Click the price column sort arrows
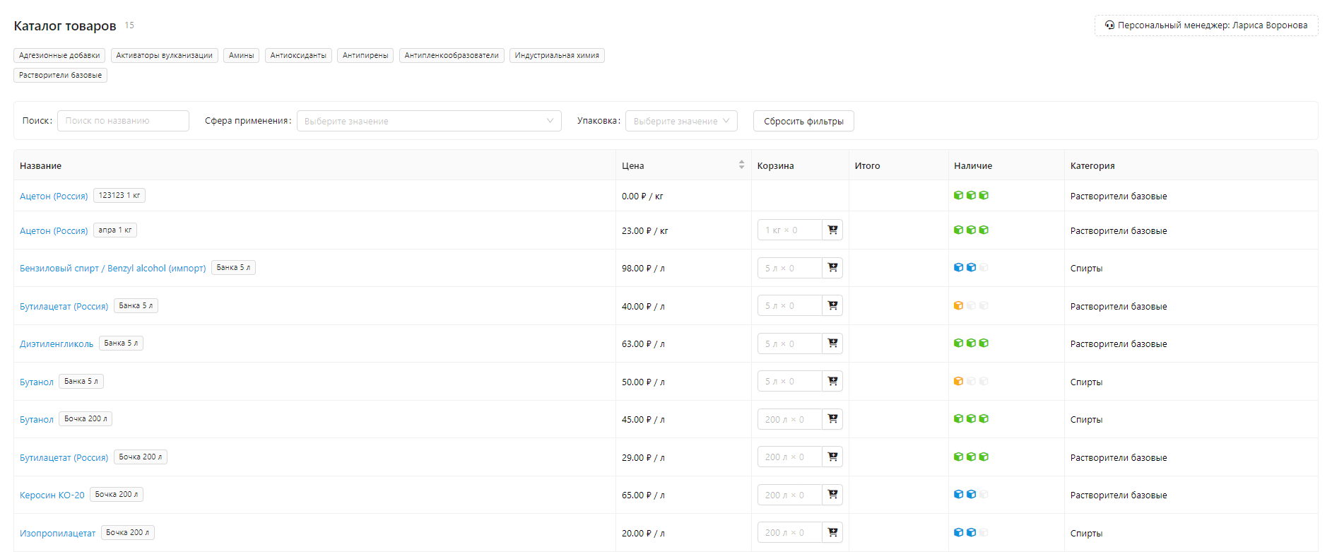Viewport: 1332px width, 552px height. point(741,165)
